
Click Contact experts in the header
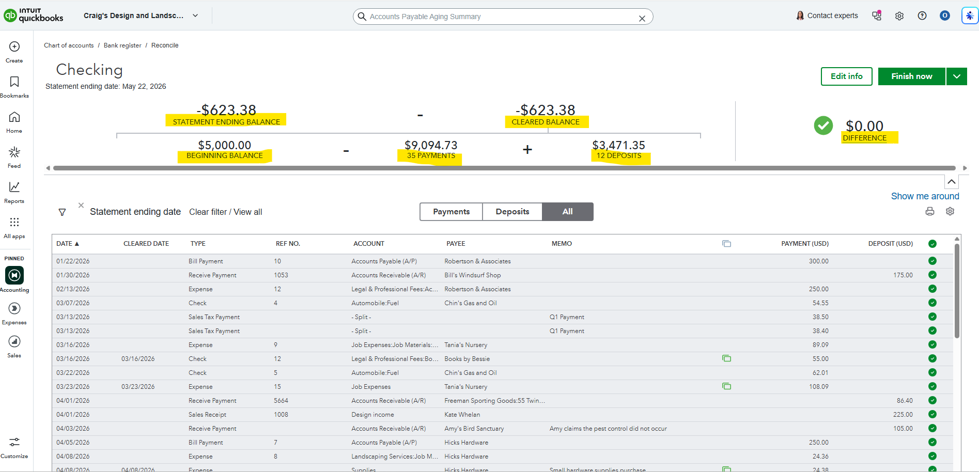coord(827,15)
